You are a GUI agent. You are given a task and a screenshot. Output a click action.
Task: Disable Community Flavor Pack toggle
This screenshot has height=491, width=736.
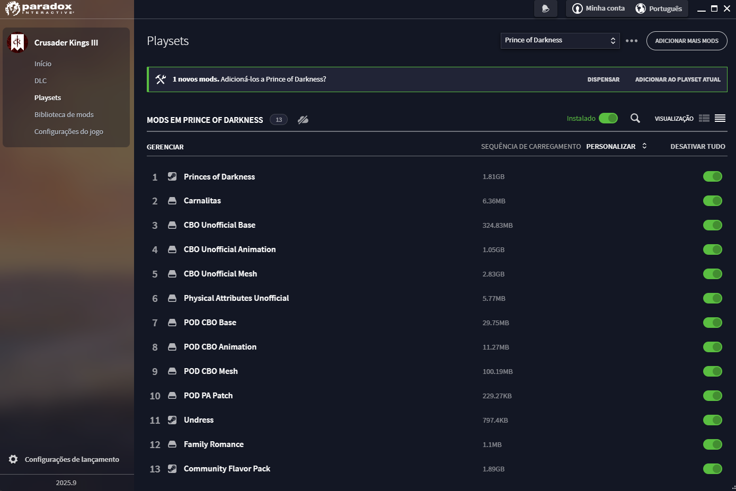coord(713,469)
